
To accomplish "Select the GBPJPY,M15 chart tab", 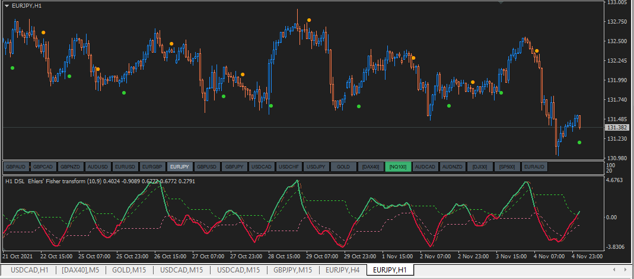I will [x=292, y=271].
